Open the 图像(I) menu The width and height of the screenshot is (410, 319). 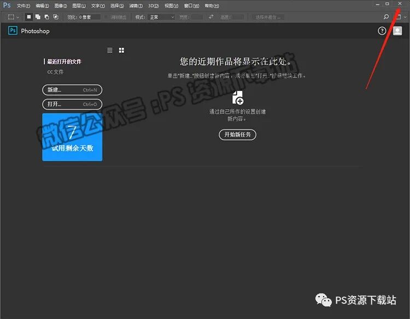click(60, 5)
